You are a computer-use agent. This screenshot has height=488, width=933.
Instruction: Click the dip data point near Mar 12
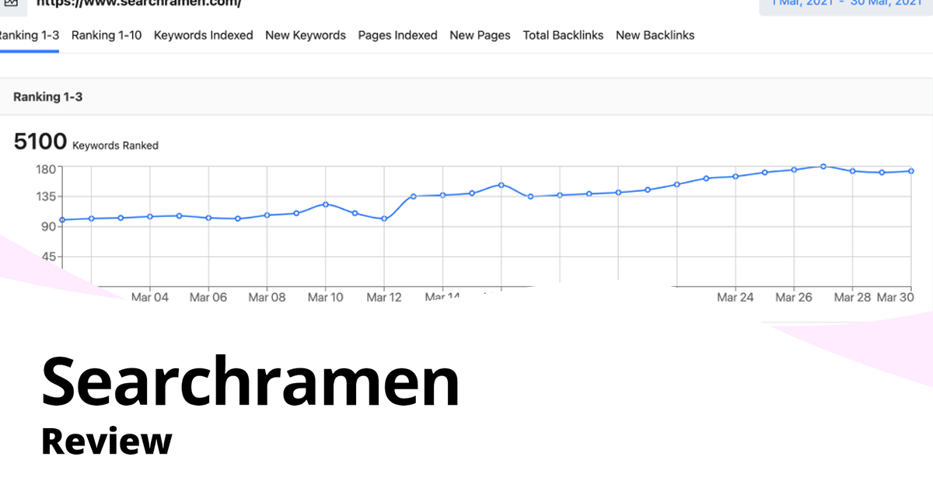(x=384, y=219)
